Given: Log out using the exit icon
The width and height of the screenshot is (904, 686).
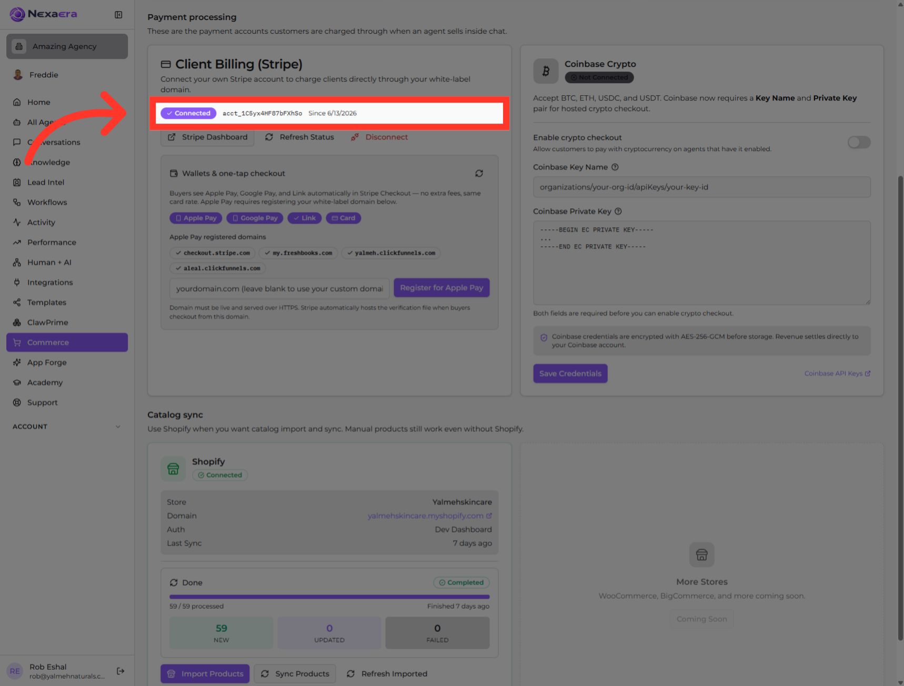Looking at the screenshot, I should pyautogui.click(x=120, y=671).
